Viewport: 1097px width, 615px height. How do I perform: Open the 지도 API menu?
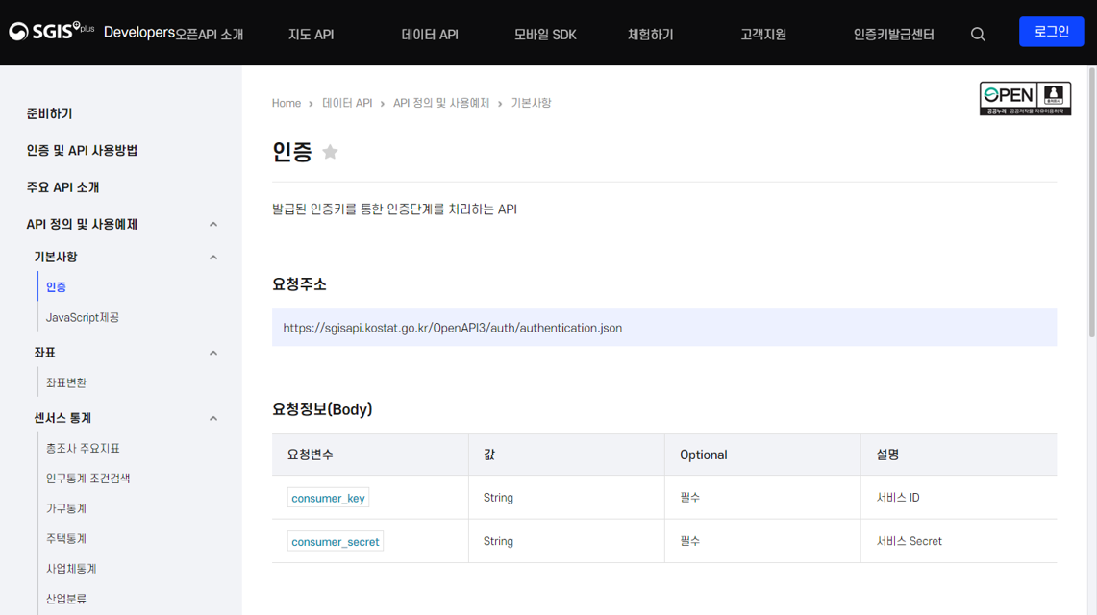click(x=311, y=35)
